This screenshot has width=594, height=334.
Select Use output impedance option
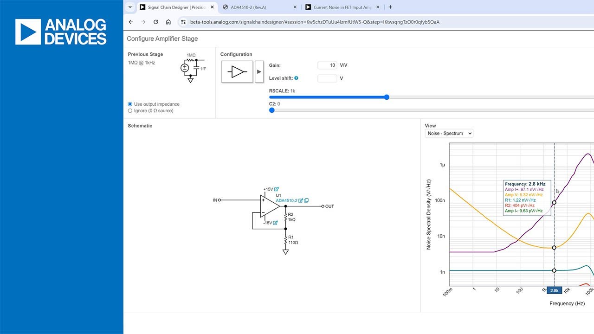130,104
